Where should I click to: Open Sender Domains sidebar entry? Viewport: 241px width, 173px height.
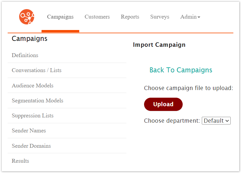coord(31,146)
